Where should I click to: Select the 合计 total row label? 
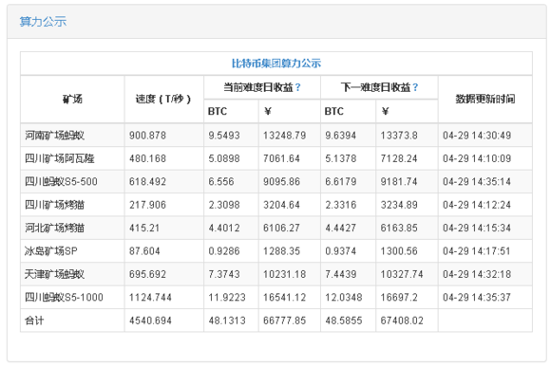pyautogui.click(x=34, y=321)
